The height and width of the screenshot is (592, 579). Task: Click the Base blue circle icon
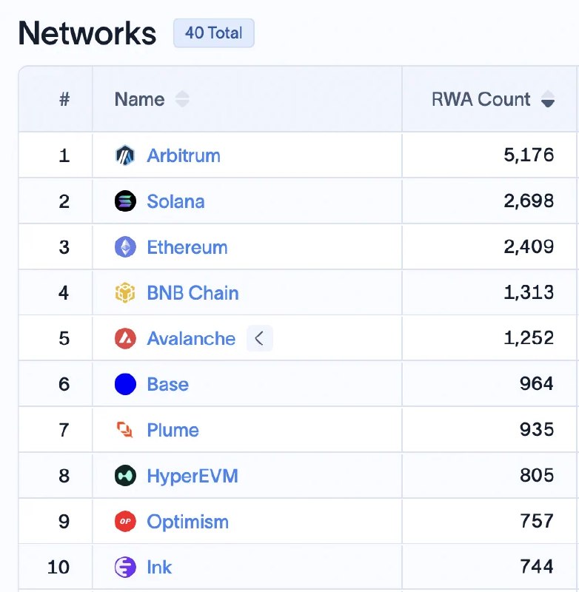coord(125,384)
